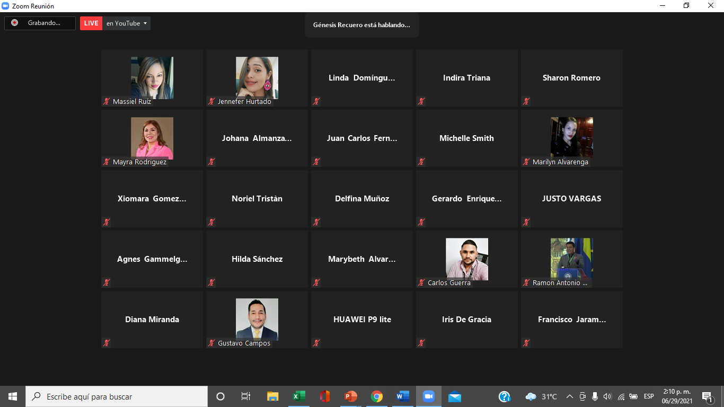Click Gustavo Campos's muted microphone icon
Viewport: 724px width, 407px height.
click(211, 343)
